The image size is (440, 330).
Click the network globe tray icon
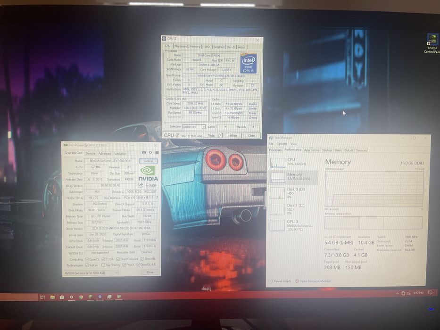point(403,293)
